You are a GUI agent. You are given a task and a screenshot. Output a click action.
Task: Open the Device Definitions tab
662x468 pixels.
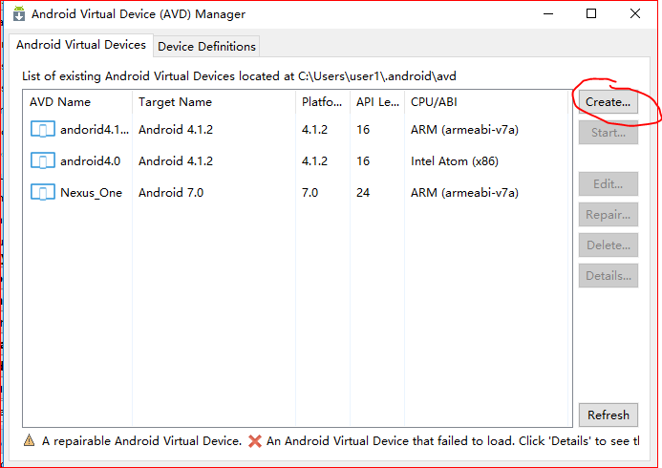click(206, 47)
